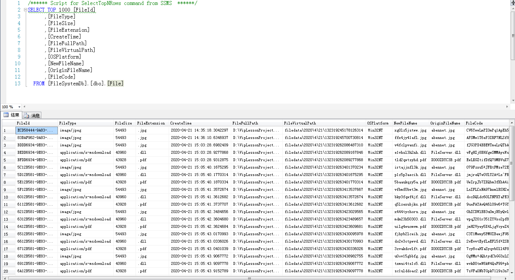
Task: Click the OriginFileName cell in row 5
Action: [x=447, y=160]
